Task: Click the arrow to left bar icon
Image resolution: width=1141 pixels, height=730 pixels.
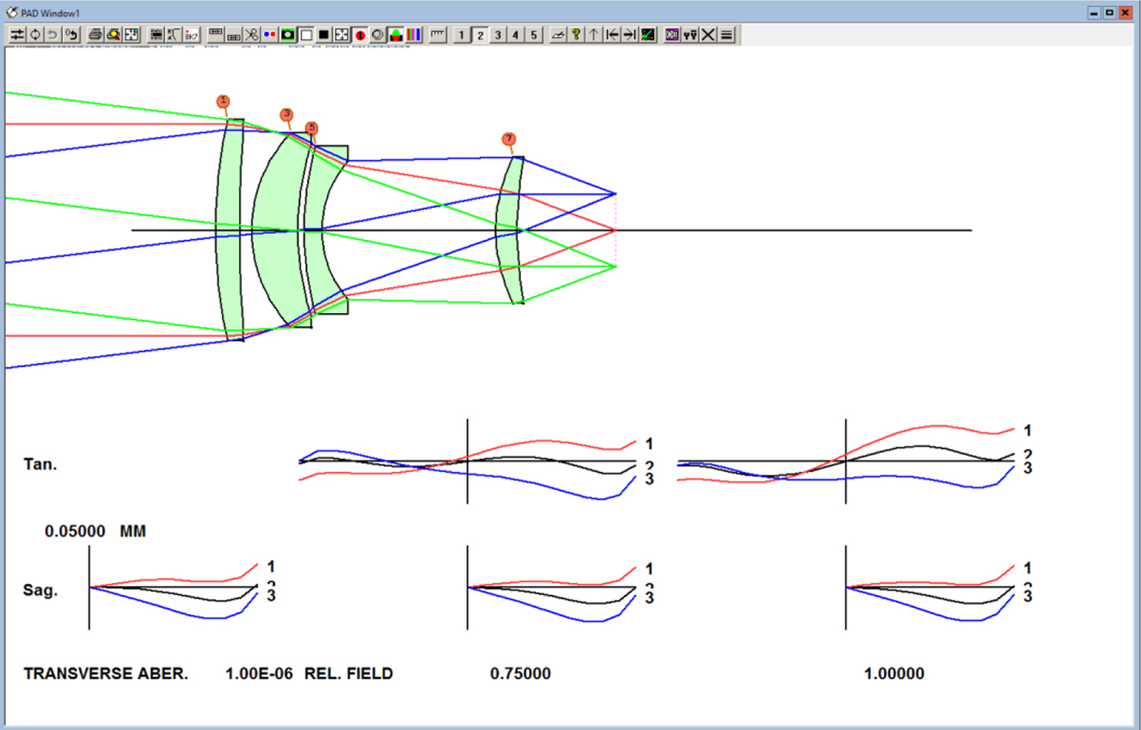Action: [x=612, y=34]
